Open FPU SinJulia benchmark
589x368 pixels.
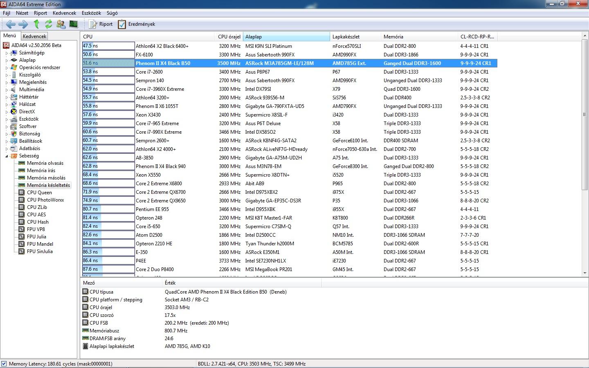tap(40, 251)
